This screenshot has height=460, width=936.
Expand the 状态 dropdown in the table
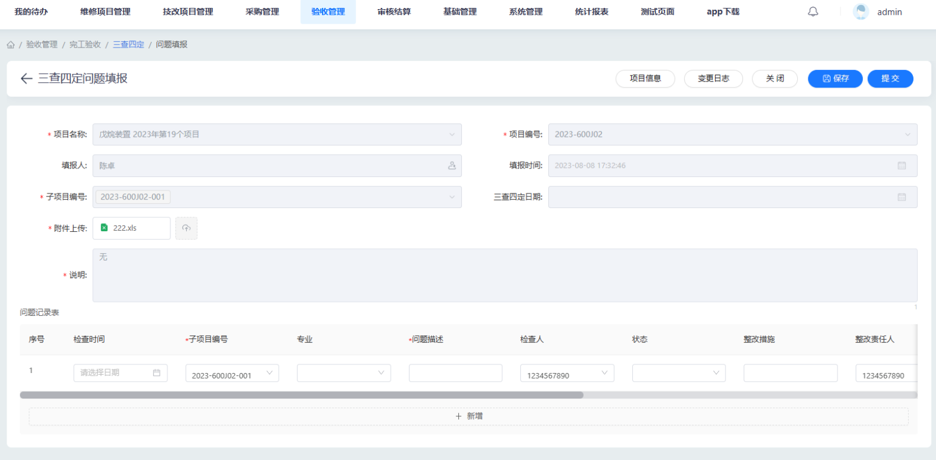[x=679, y=373]
